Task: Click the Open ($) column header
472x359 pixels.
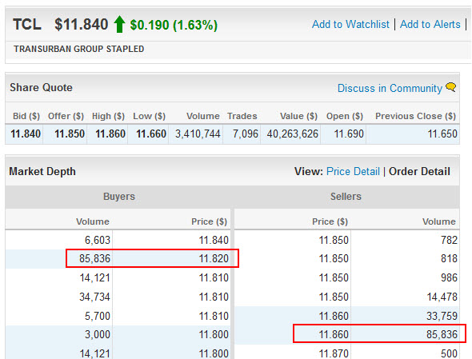Action: coord(345,116)
